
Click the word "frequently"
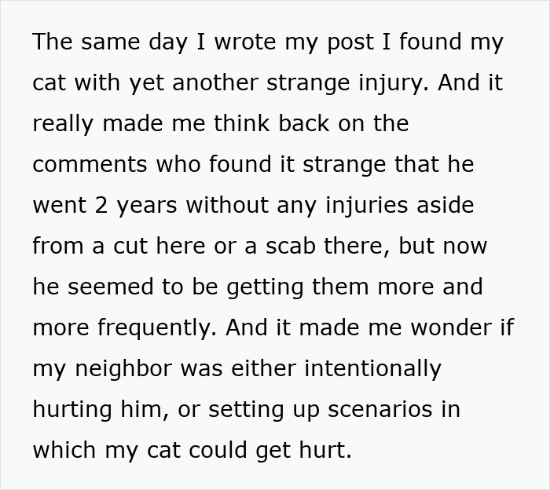[155, 327]
